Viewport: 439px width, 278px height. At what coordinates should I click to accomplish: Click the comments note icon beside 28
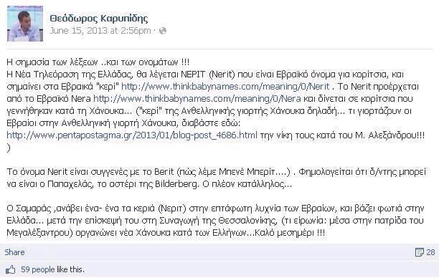419,252
